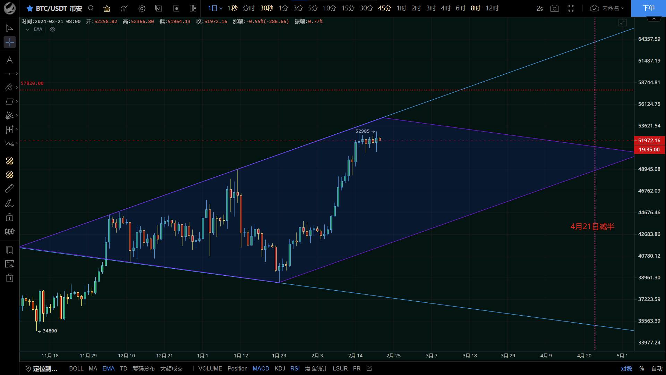Viewport: 666px width, 375px height.
Task: Click the 下单 order button
Action: point(648,8)
